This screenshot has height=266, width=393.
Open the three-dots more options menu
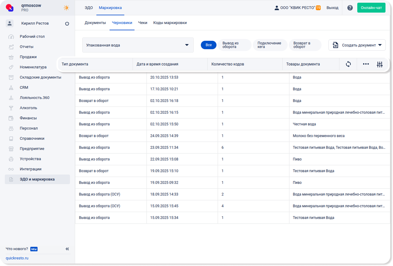click(366, 64)
